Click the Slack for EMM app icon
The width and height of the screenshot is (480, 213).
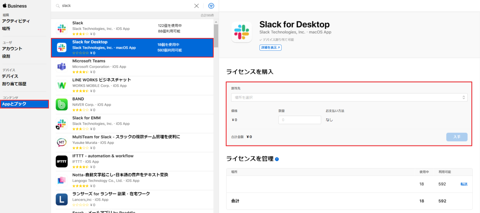[x=62, y=123]
